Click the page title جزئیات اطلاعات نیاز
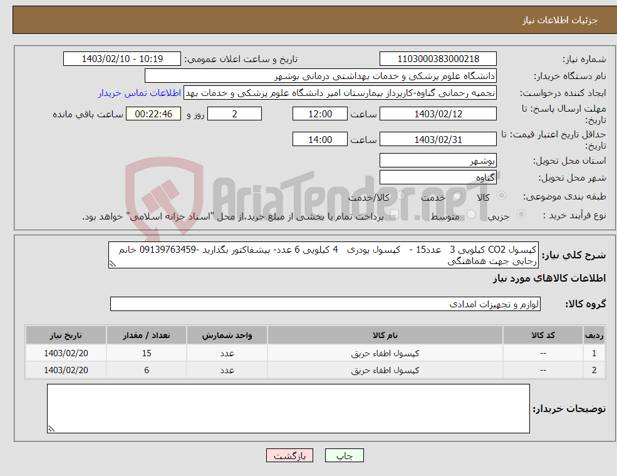Viewport: 617px width, 476px height. [x=560, y=20]
